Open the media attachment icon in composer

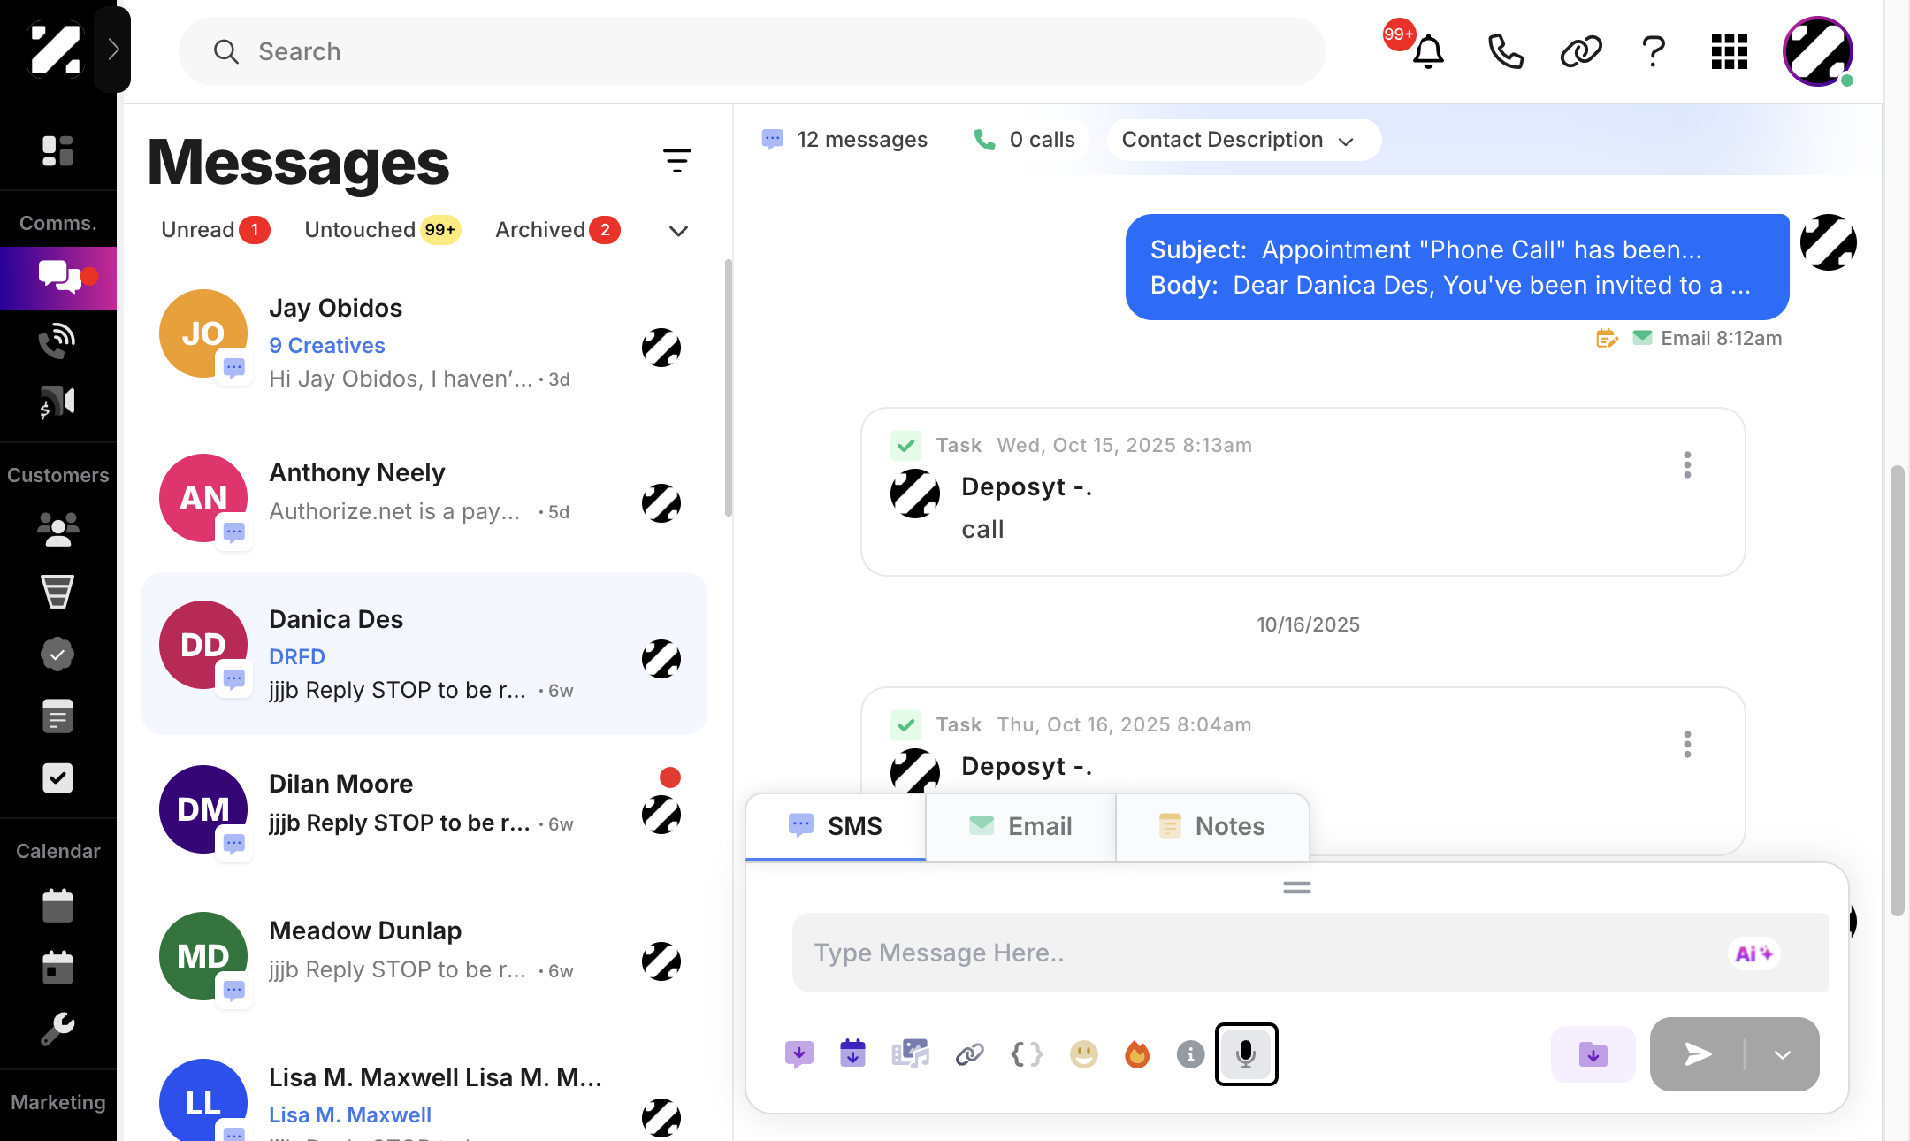point(910,1053)
